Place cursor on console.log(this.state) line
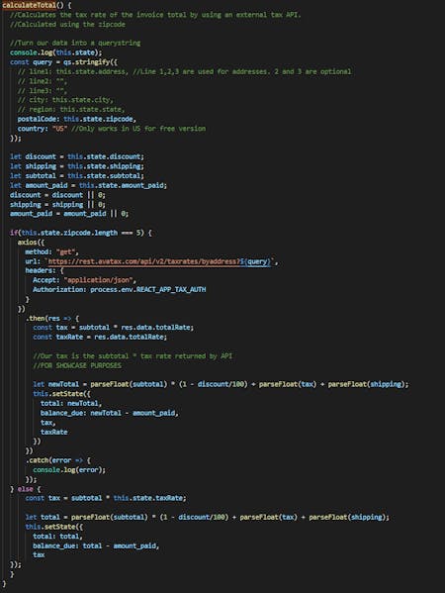 pyautogui.click(x=56, y=52)
